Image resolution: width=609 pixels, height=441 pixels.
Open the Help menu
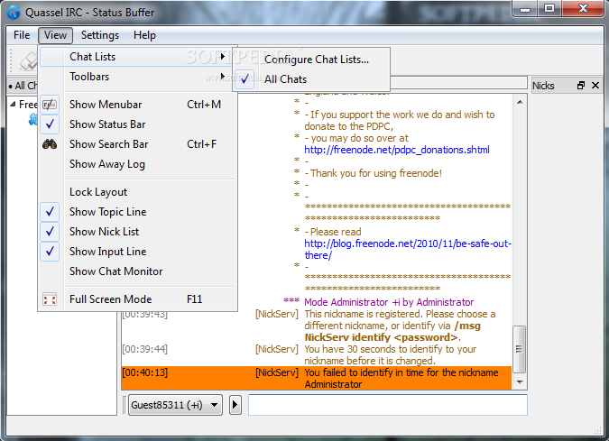pos(144,35)
